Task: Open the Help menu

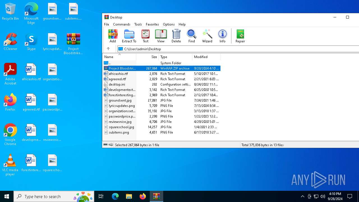Action: tap(182, 24)
